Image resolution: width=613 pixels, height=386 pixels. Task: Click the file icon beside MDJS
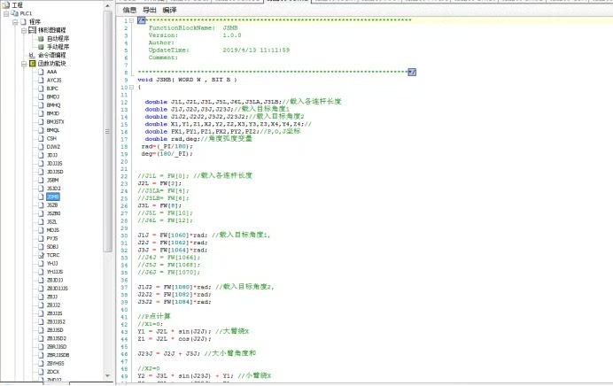(41, 230)
